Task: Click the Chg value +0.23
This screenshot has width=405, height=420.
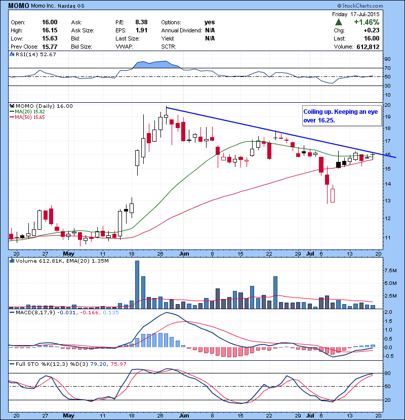Action: pyautogui.click(x=372, y=30)
